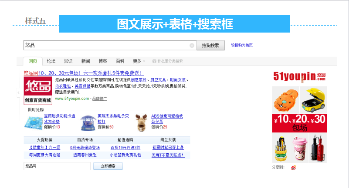The height and width of the screenshot is (188, 349).
Task: Click the crystal mosquito lamp thumbnail
Action: 88,122
